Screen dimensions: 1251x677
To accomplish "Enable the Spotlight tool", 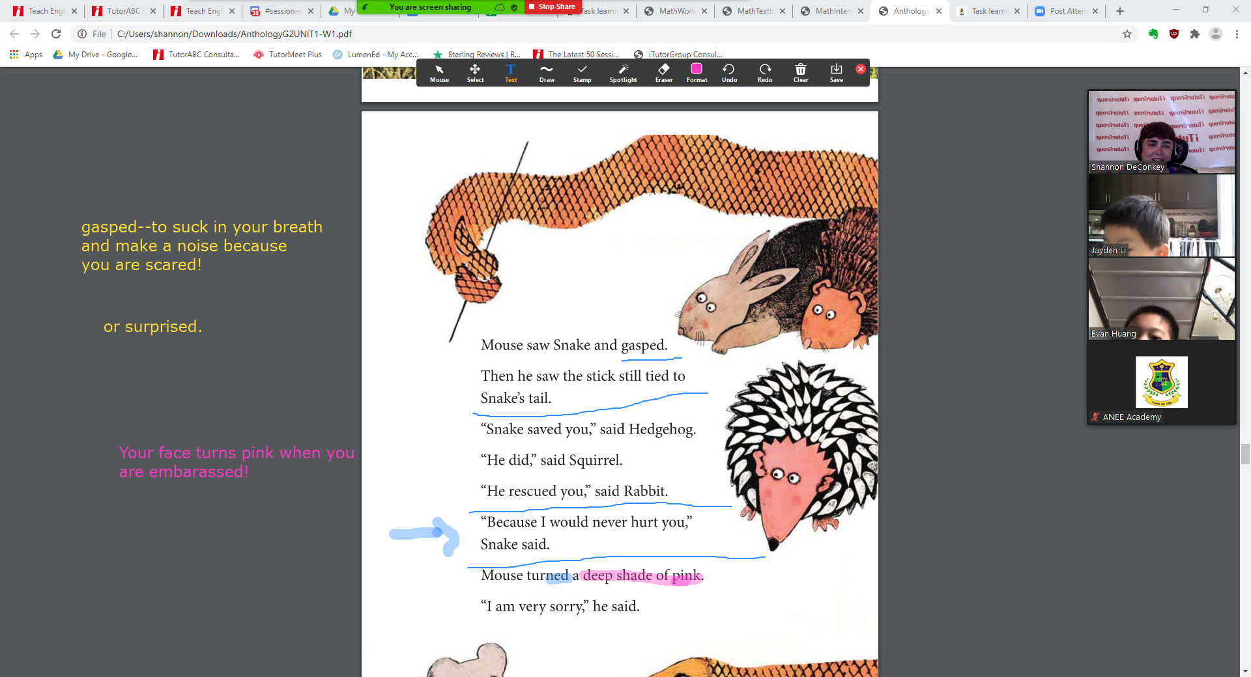I will pyautogui.click(x=623, y=73).
